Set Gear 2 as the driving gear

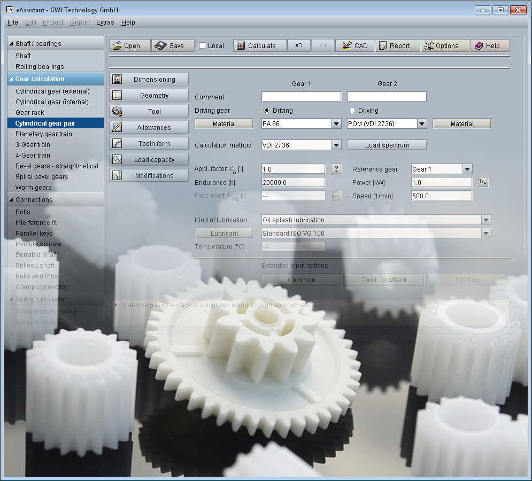click(352, 111)
